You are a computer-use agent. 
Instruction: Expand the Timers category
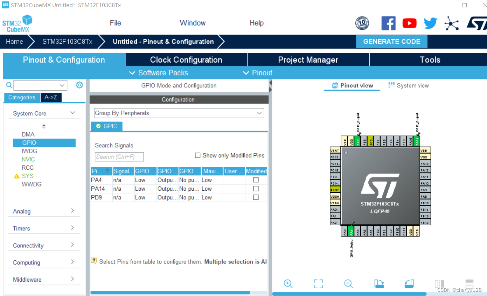pyautogui.click(x=72, y=228)
